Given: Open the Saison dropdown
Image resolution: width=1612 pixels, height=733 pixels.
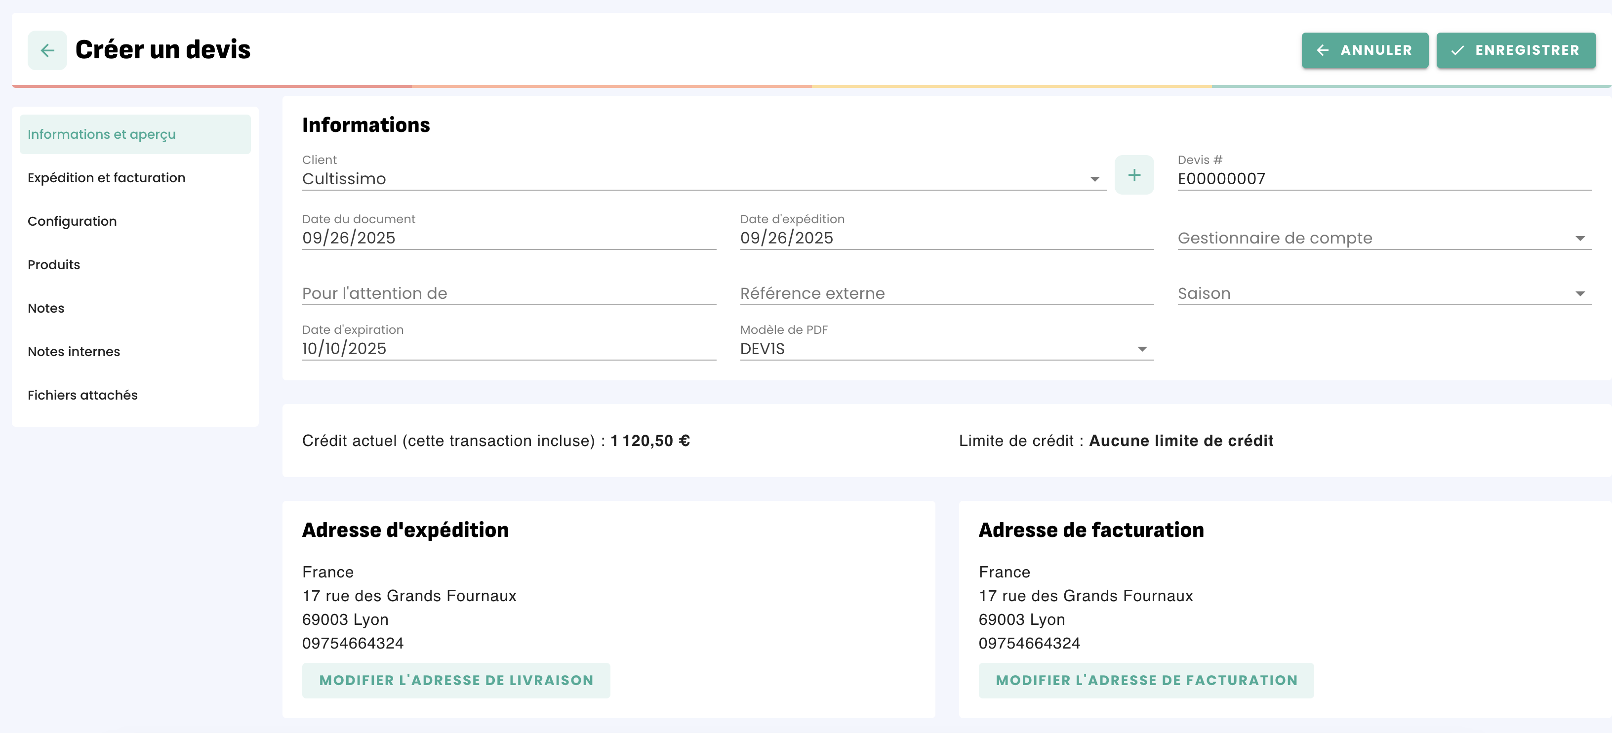Looking at the screenshot, I should point(1579,293).
